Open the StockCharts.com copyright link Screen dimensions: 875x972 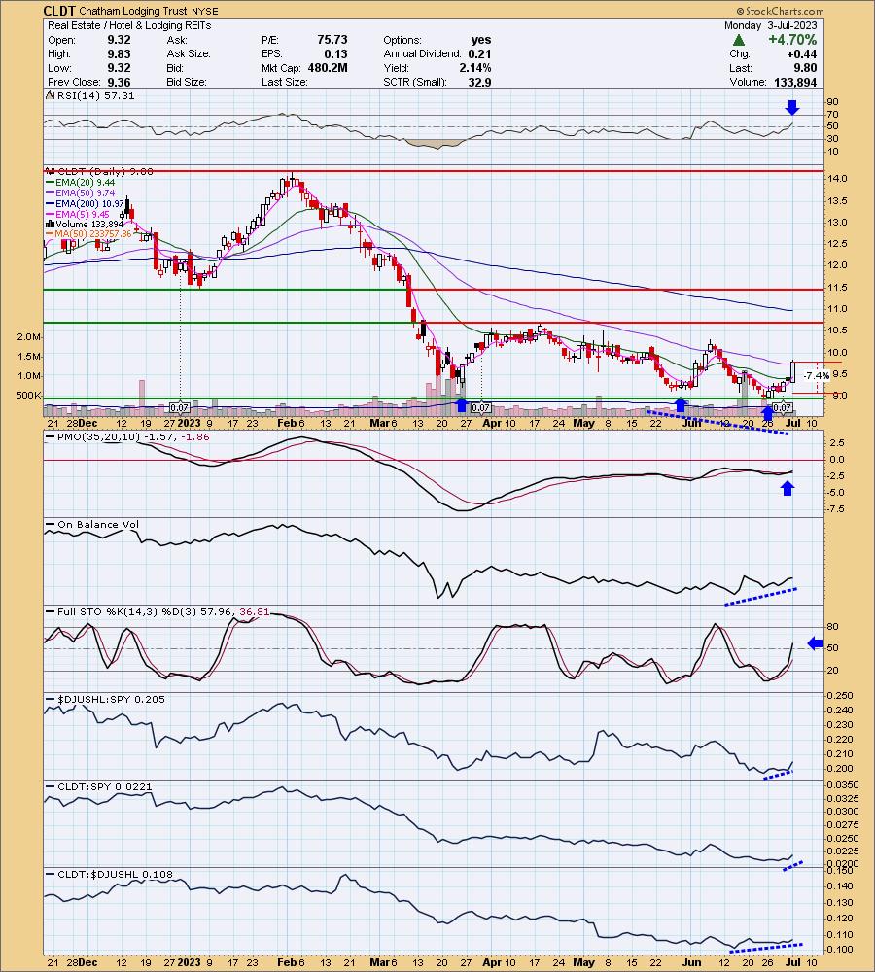tap(780, 11)
